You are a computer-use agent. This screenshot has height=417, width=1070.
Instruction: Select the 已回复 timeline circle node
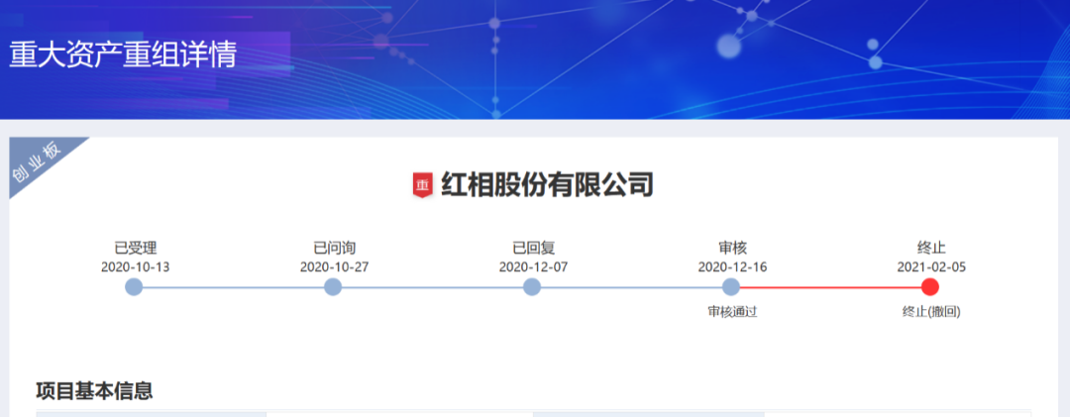(x=532, y=287)
